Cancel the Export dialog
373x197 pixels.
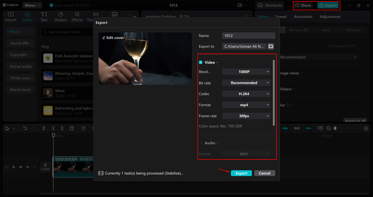pyautogui.click(x=265, y=173)
